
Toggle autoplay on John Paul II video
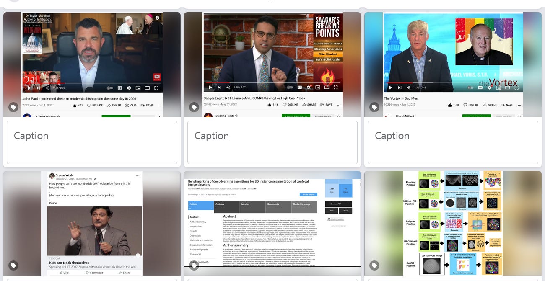tap(110, 88)
